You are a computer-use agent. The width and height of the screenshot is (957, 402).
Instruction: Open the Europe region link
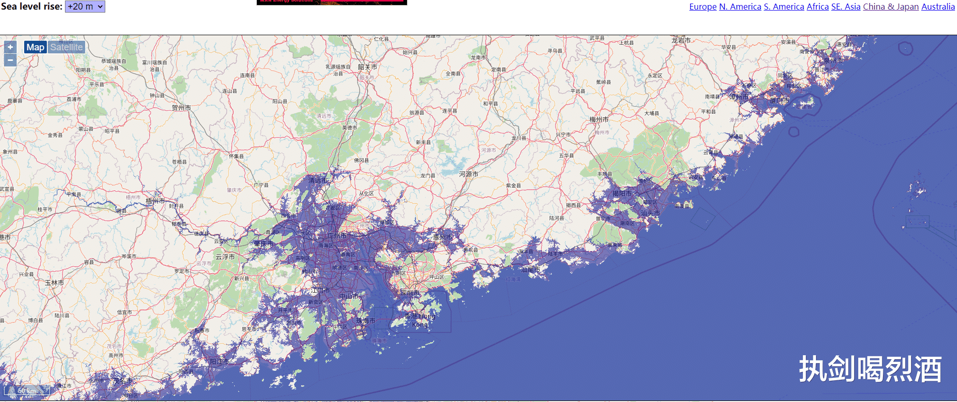pyautogui.click(x=703, y=7)
